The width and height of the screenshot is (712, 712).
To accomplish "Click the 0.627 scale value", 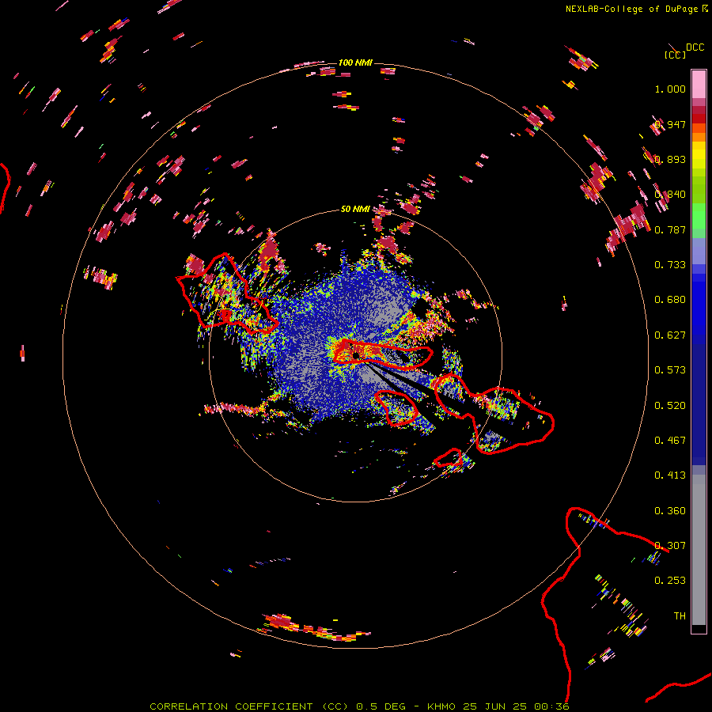I will pos(670,335).
